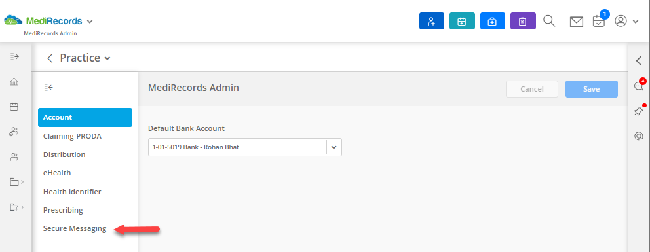This screenshot has width=650, height=252.
Task: Go to Home in the sidebar
Action: click(x=14, y=82)
